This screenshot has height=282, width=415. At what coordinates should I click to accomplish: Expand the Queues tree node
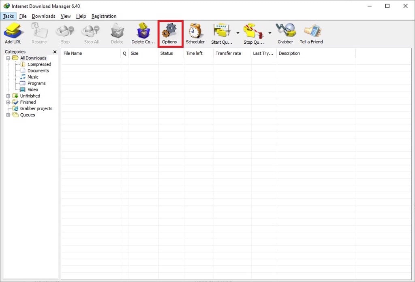8,115
